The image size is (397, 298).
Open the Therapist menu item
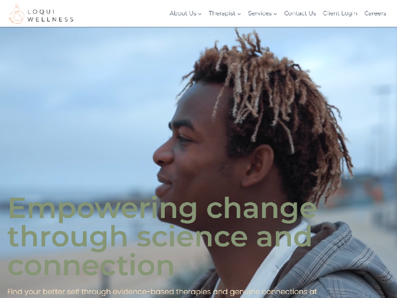pos(224,13)
